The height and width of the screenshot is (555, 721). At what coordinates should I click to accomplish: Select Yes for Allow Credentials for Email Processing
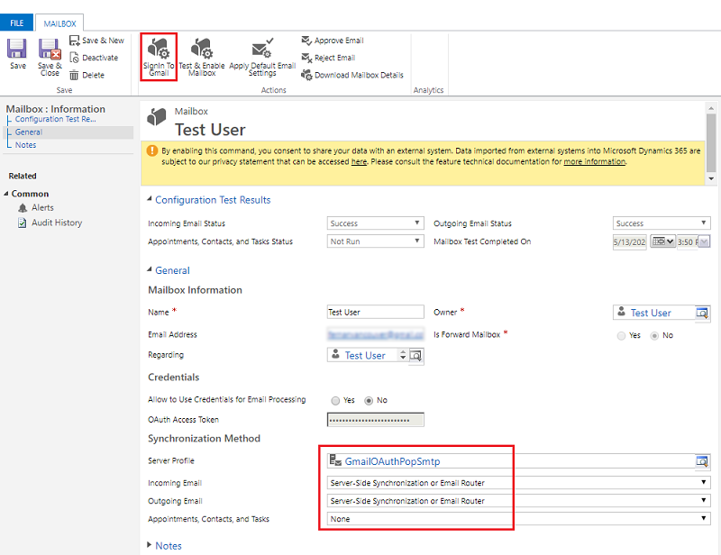tap(335, 401)
